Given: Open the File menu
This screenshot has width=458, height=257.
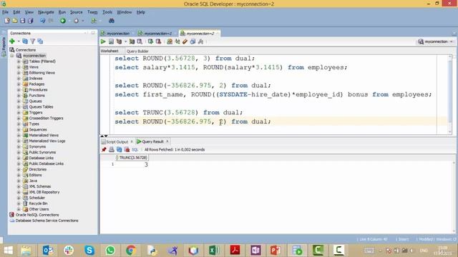Looking at the screenshot, I should coord(5,12).
